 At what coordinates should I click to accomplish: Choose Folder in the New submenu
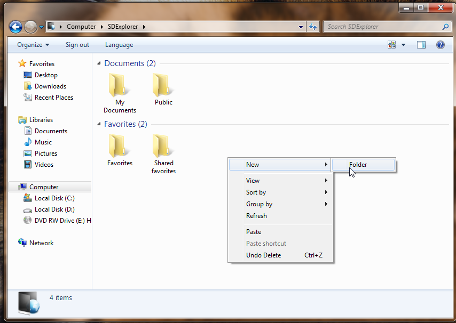(363, 165)
